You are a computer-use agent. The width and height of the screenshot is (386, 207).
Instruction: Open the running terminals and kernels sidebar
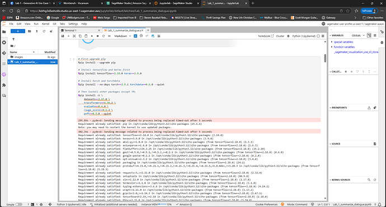tap(4, 43)
